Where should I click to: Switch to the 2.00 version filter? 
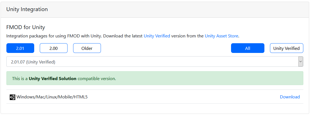tap(54, 48)
